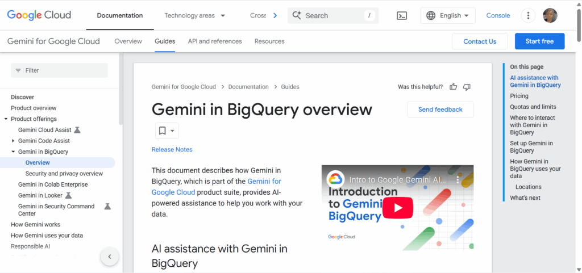Viewport: 582px width, 273px height.
Task: Open the Release Notes link
Action: pos(172,150)
